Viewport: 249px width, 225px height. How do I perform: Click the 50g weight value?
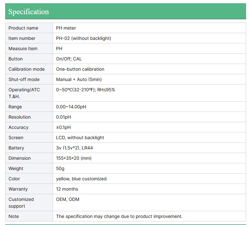pos(60,168)
